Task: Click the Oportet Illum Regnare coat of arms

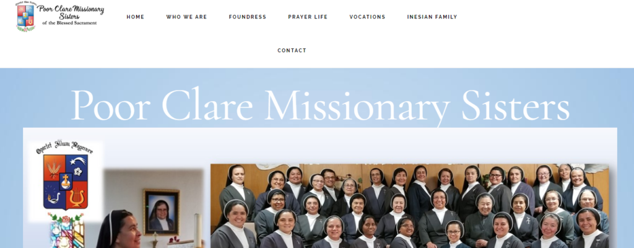Action: (x=64, y=176)
